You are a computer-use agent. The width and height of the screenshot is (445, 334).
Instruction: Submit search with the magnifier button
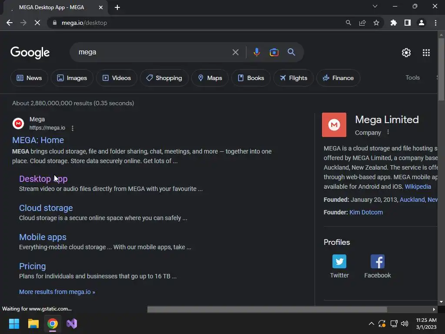291,52
